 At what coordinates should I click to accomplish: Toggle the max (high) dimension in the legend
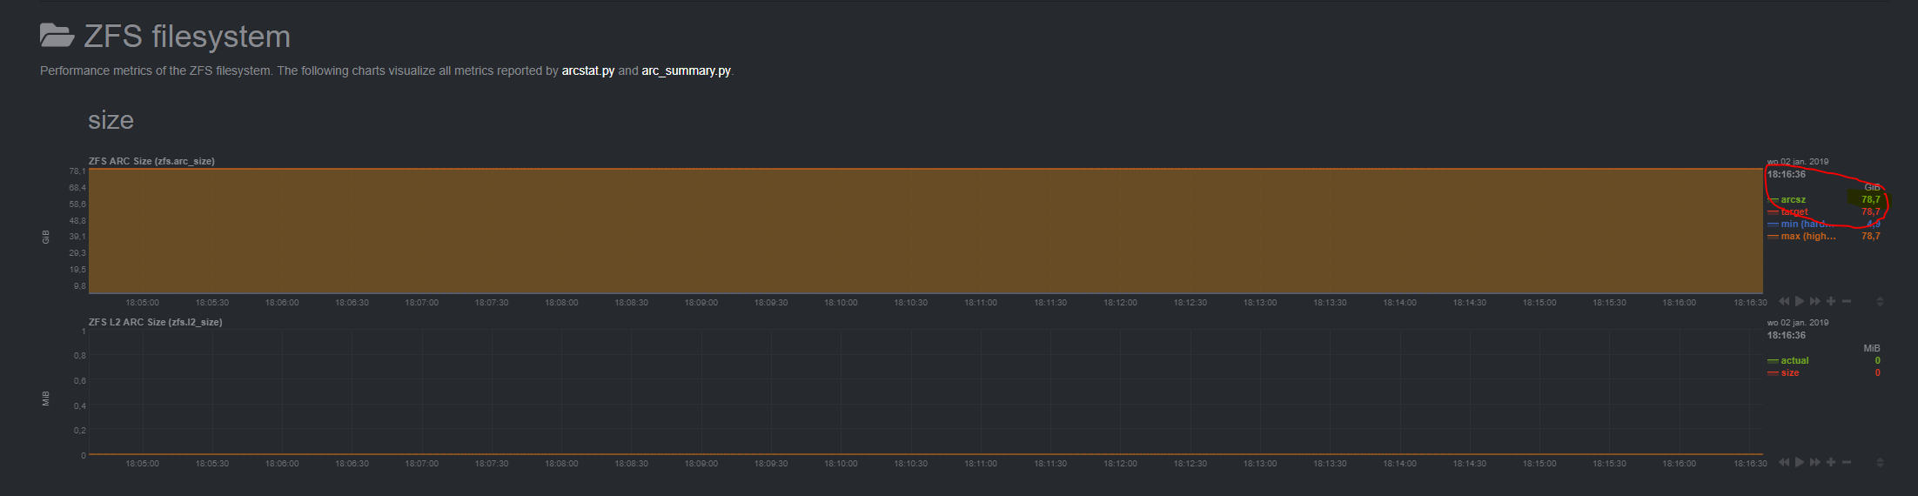[1807, 237]
